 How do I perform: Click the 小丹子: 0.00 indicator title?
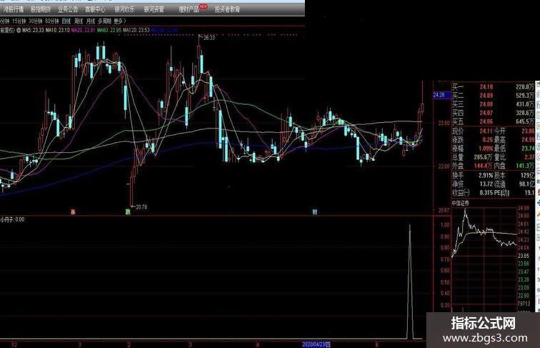coord(13,219)
